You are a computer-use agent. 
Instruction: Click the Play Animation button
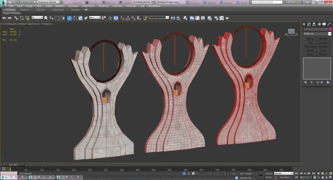[x=305, y=173]
